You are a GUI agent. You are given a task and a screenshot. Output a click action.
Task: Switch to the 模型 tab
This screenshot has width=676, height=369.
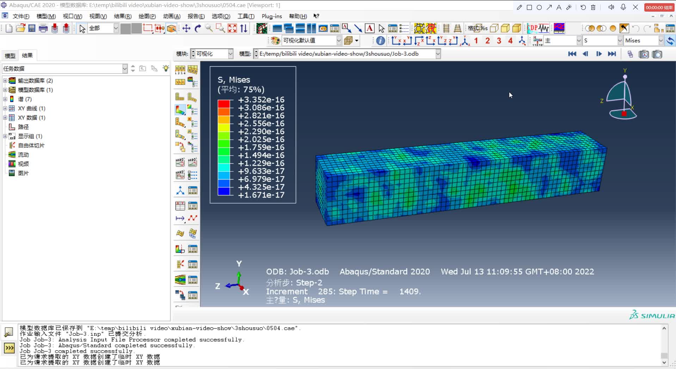[10, 55]
